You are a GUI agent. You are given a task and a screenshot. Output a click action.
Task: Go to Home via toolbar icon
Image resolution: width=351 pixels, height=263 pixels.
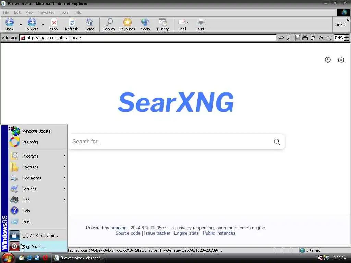point(89,25)
